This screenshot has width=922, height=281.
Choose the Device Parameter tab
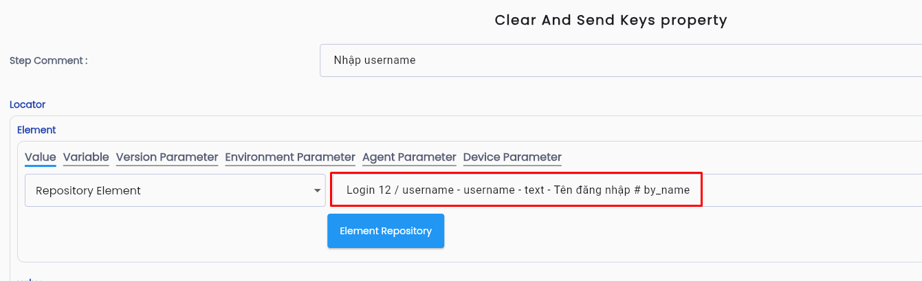pyautogui.click(x=512, y=157)
